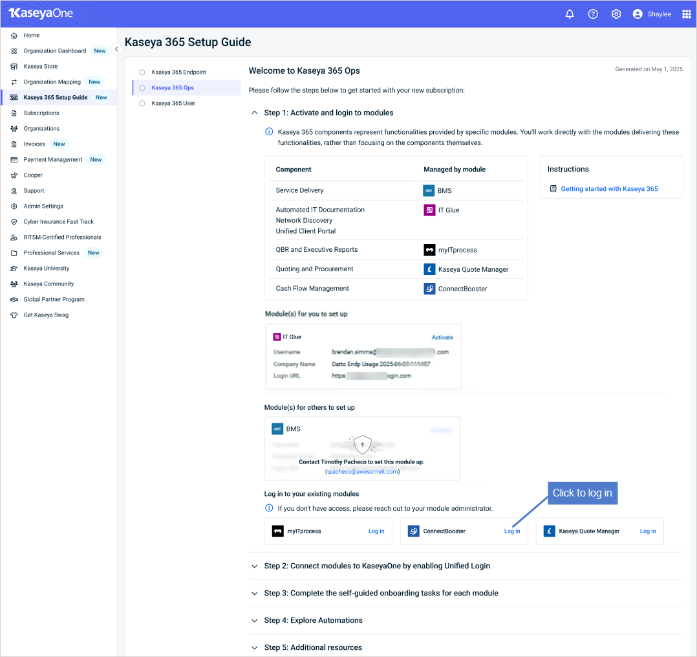This screenshot has width=697, height=657.
Task: Collapse Step 1 Activate and login section
Action: tap(254, 113)
